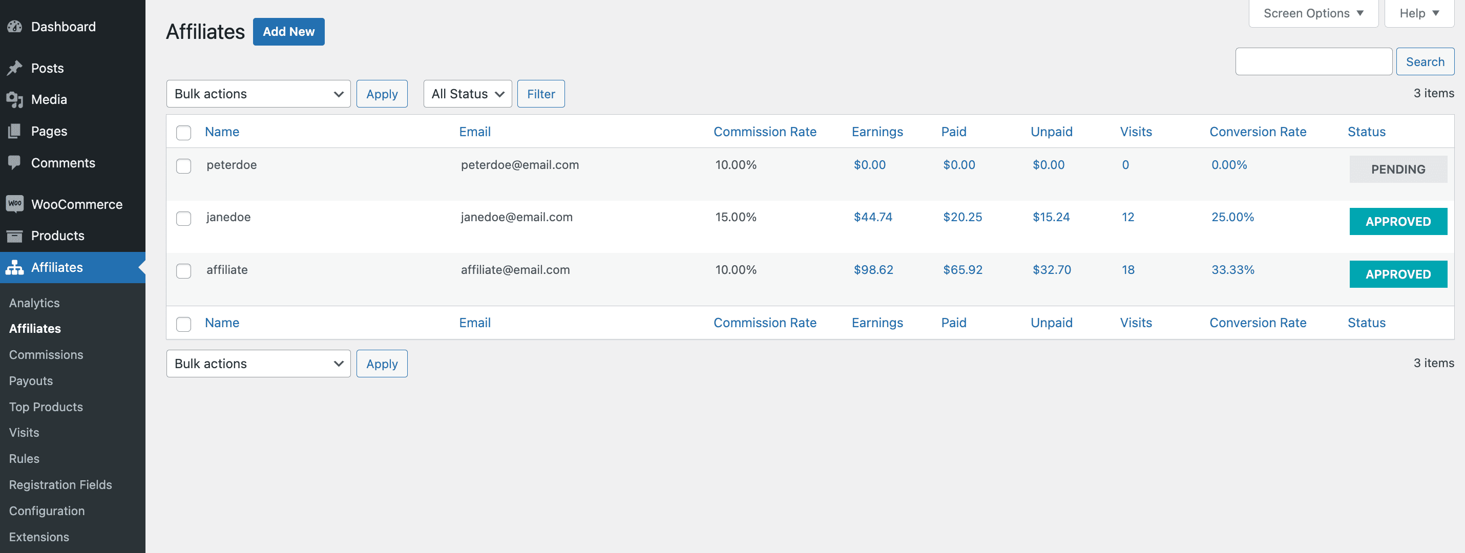This screenshot has width=1465, height=553.
Task: Expand the Screen Options panel
Action: pyautogui.click(x=1312, y=13)
